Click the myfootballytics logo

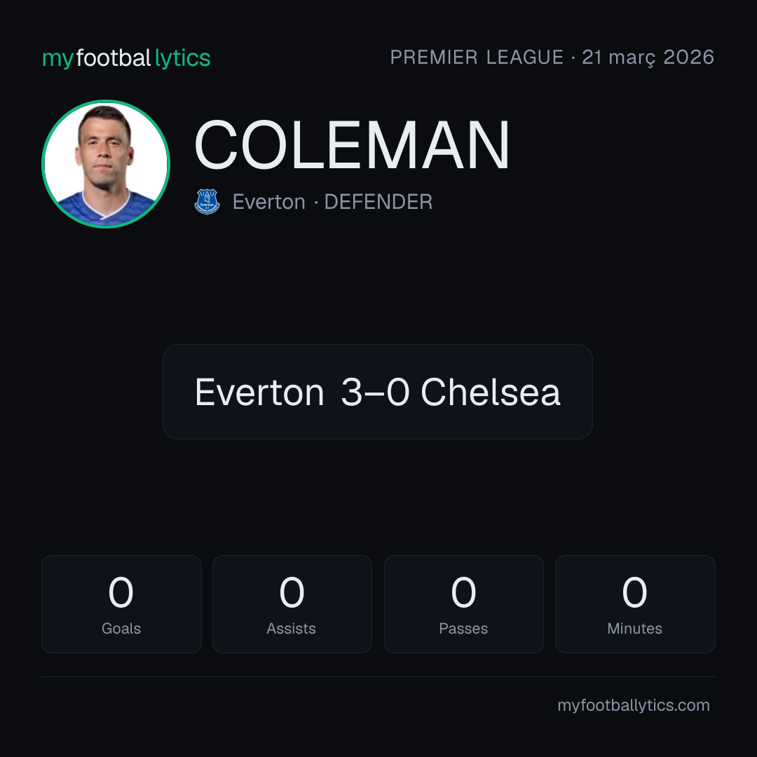coord(126,58)
